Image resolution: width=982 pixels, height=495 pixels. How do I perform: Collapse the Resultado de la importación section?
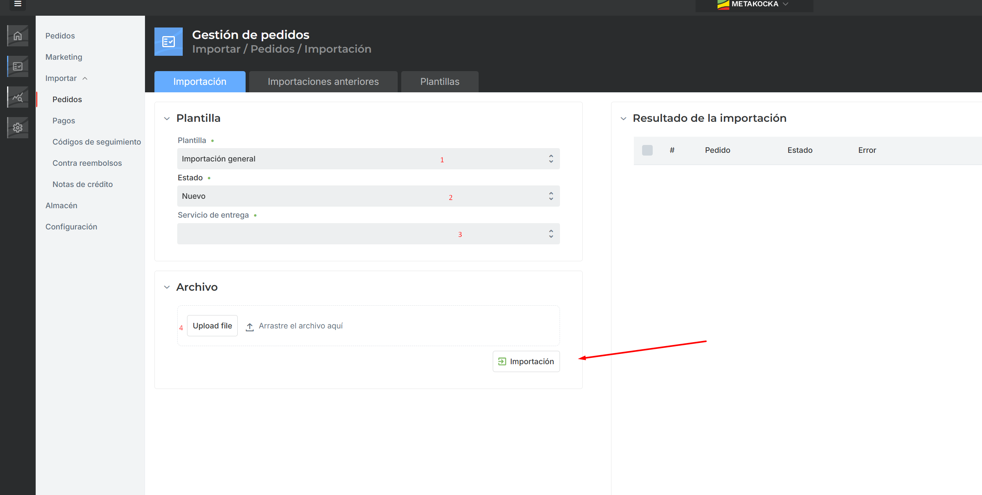pos(623,119)
